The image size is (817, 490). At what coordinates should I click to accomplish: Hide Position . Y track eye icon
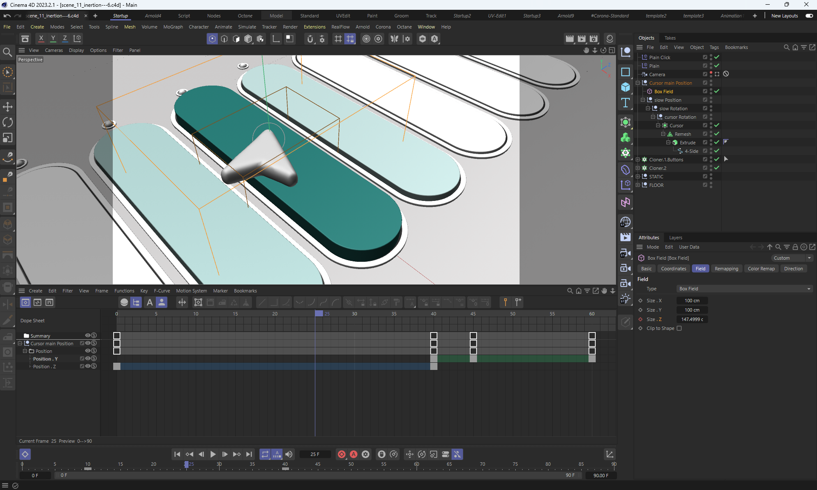88,358
